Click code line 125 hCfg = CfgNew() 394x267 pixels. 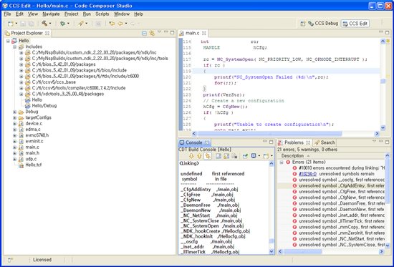pyautogui.click(x=226, y=107)
